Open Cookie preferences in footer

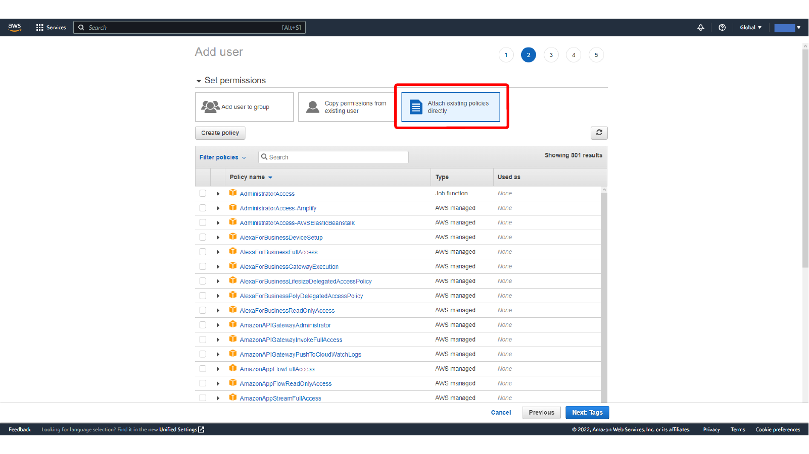[x=778, y=430]
